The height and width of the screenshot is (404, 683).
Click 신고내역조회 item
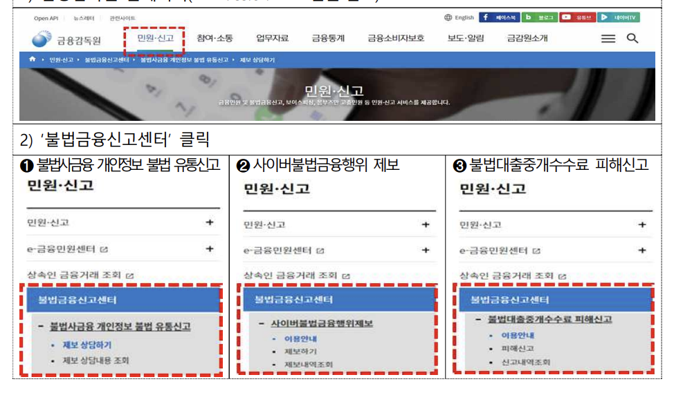click(525, 362)
